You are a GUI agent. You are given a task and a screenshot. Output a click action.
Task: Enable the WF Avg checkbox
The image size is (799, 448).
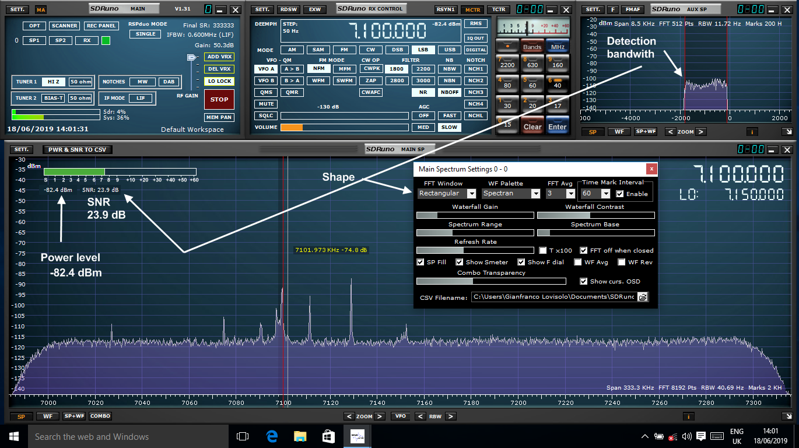pos(578,262)
